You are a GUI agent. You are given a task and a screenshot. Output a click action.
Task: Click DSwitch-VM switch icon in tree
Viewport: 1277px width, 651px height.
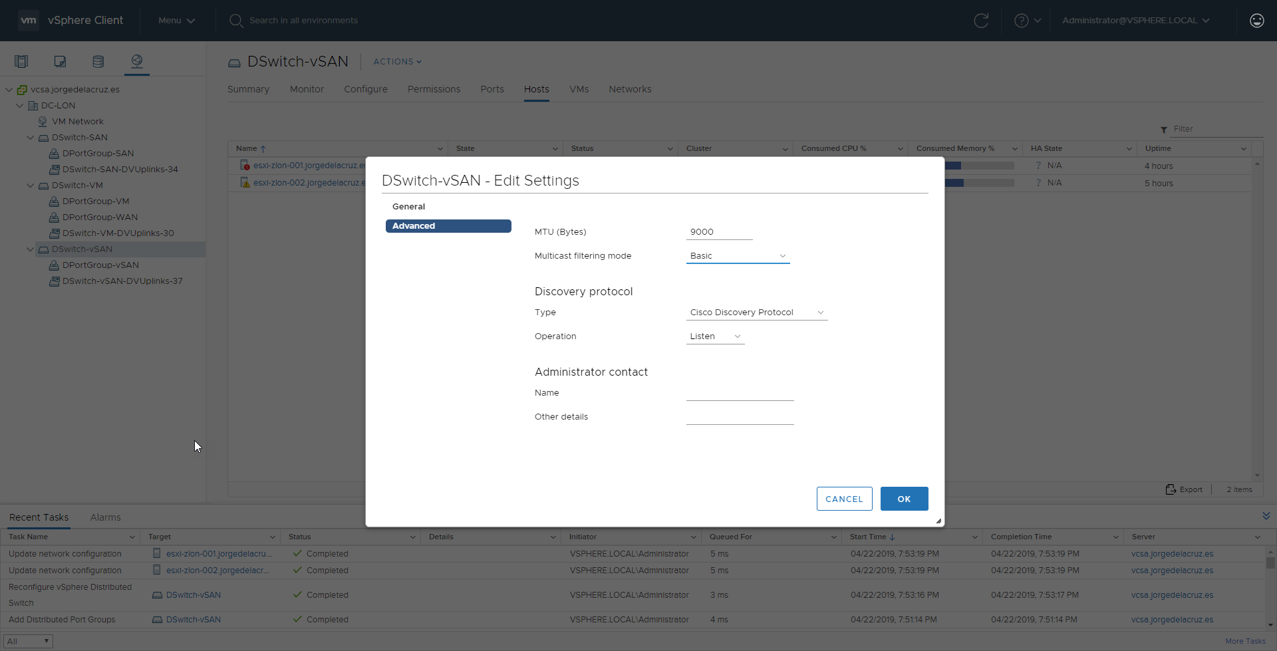pos(43,186)
